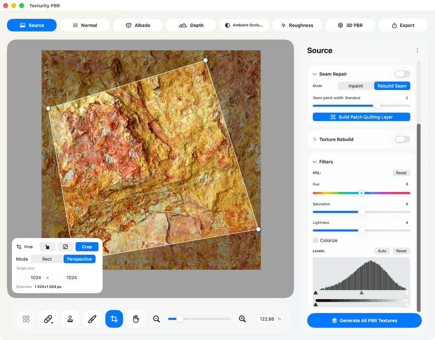Image resolution: width=435 pixels, height=340 pixels.
Task: Collapse the Seam Repair section
Action: [314, 74]
